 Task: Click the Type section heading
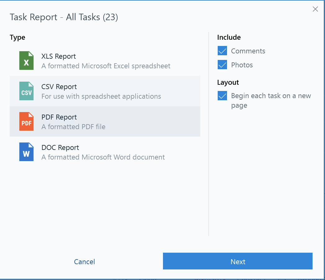click(x=17, y=37)
